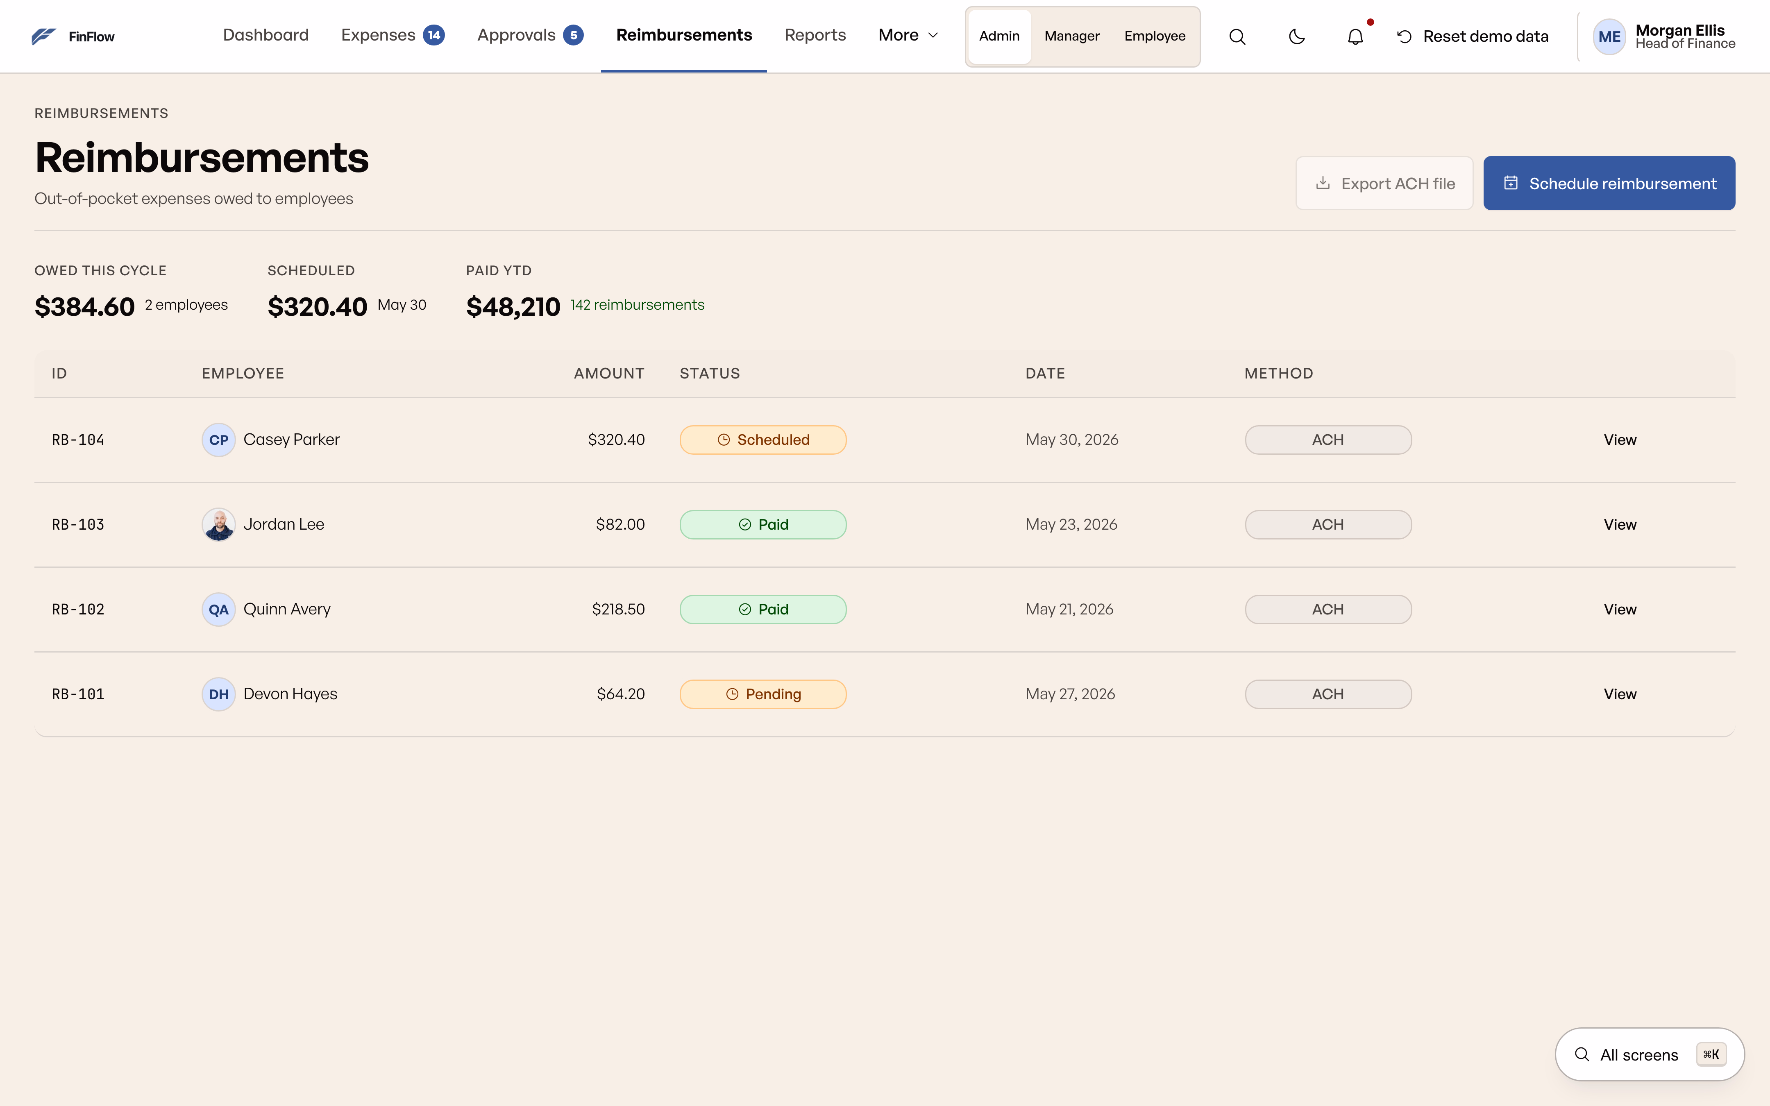Click the STATUS column header
The width and height of the screenshot is (1770, 1106).
pos(710,374)
